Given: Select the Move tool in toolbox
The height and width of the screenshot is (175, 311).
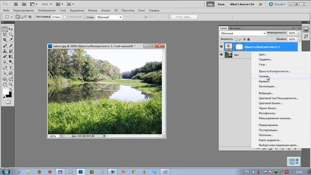Looking at the screenshot, I should tap(11, 29).
